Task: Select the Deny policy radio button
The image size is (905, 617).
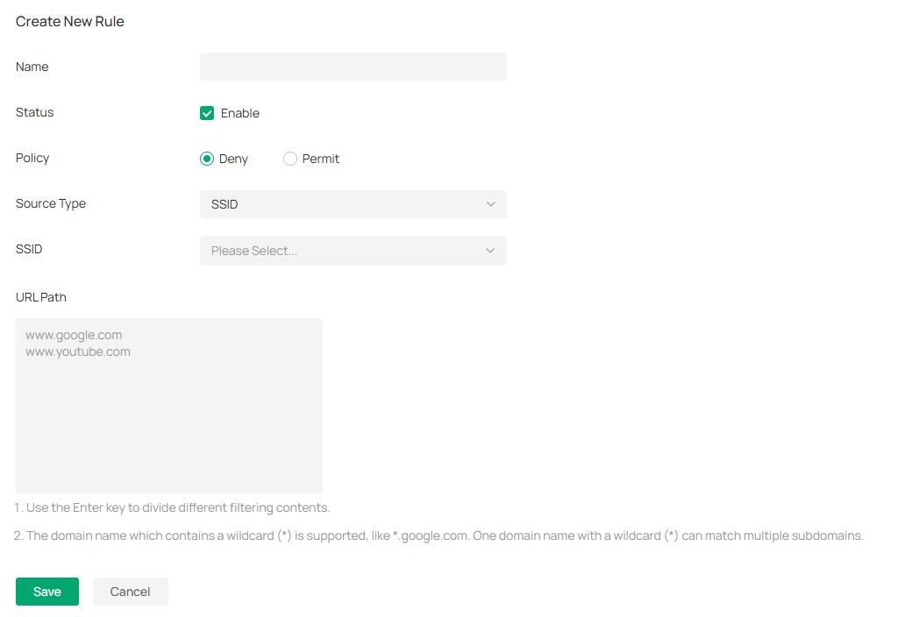Action: pyautogui.click(x=207, y=159)
